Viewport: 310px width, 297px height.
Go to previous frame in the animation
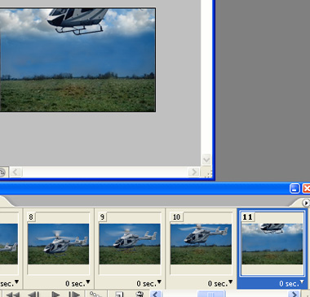point(33,295)
